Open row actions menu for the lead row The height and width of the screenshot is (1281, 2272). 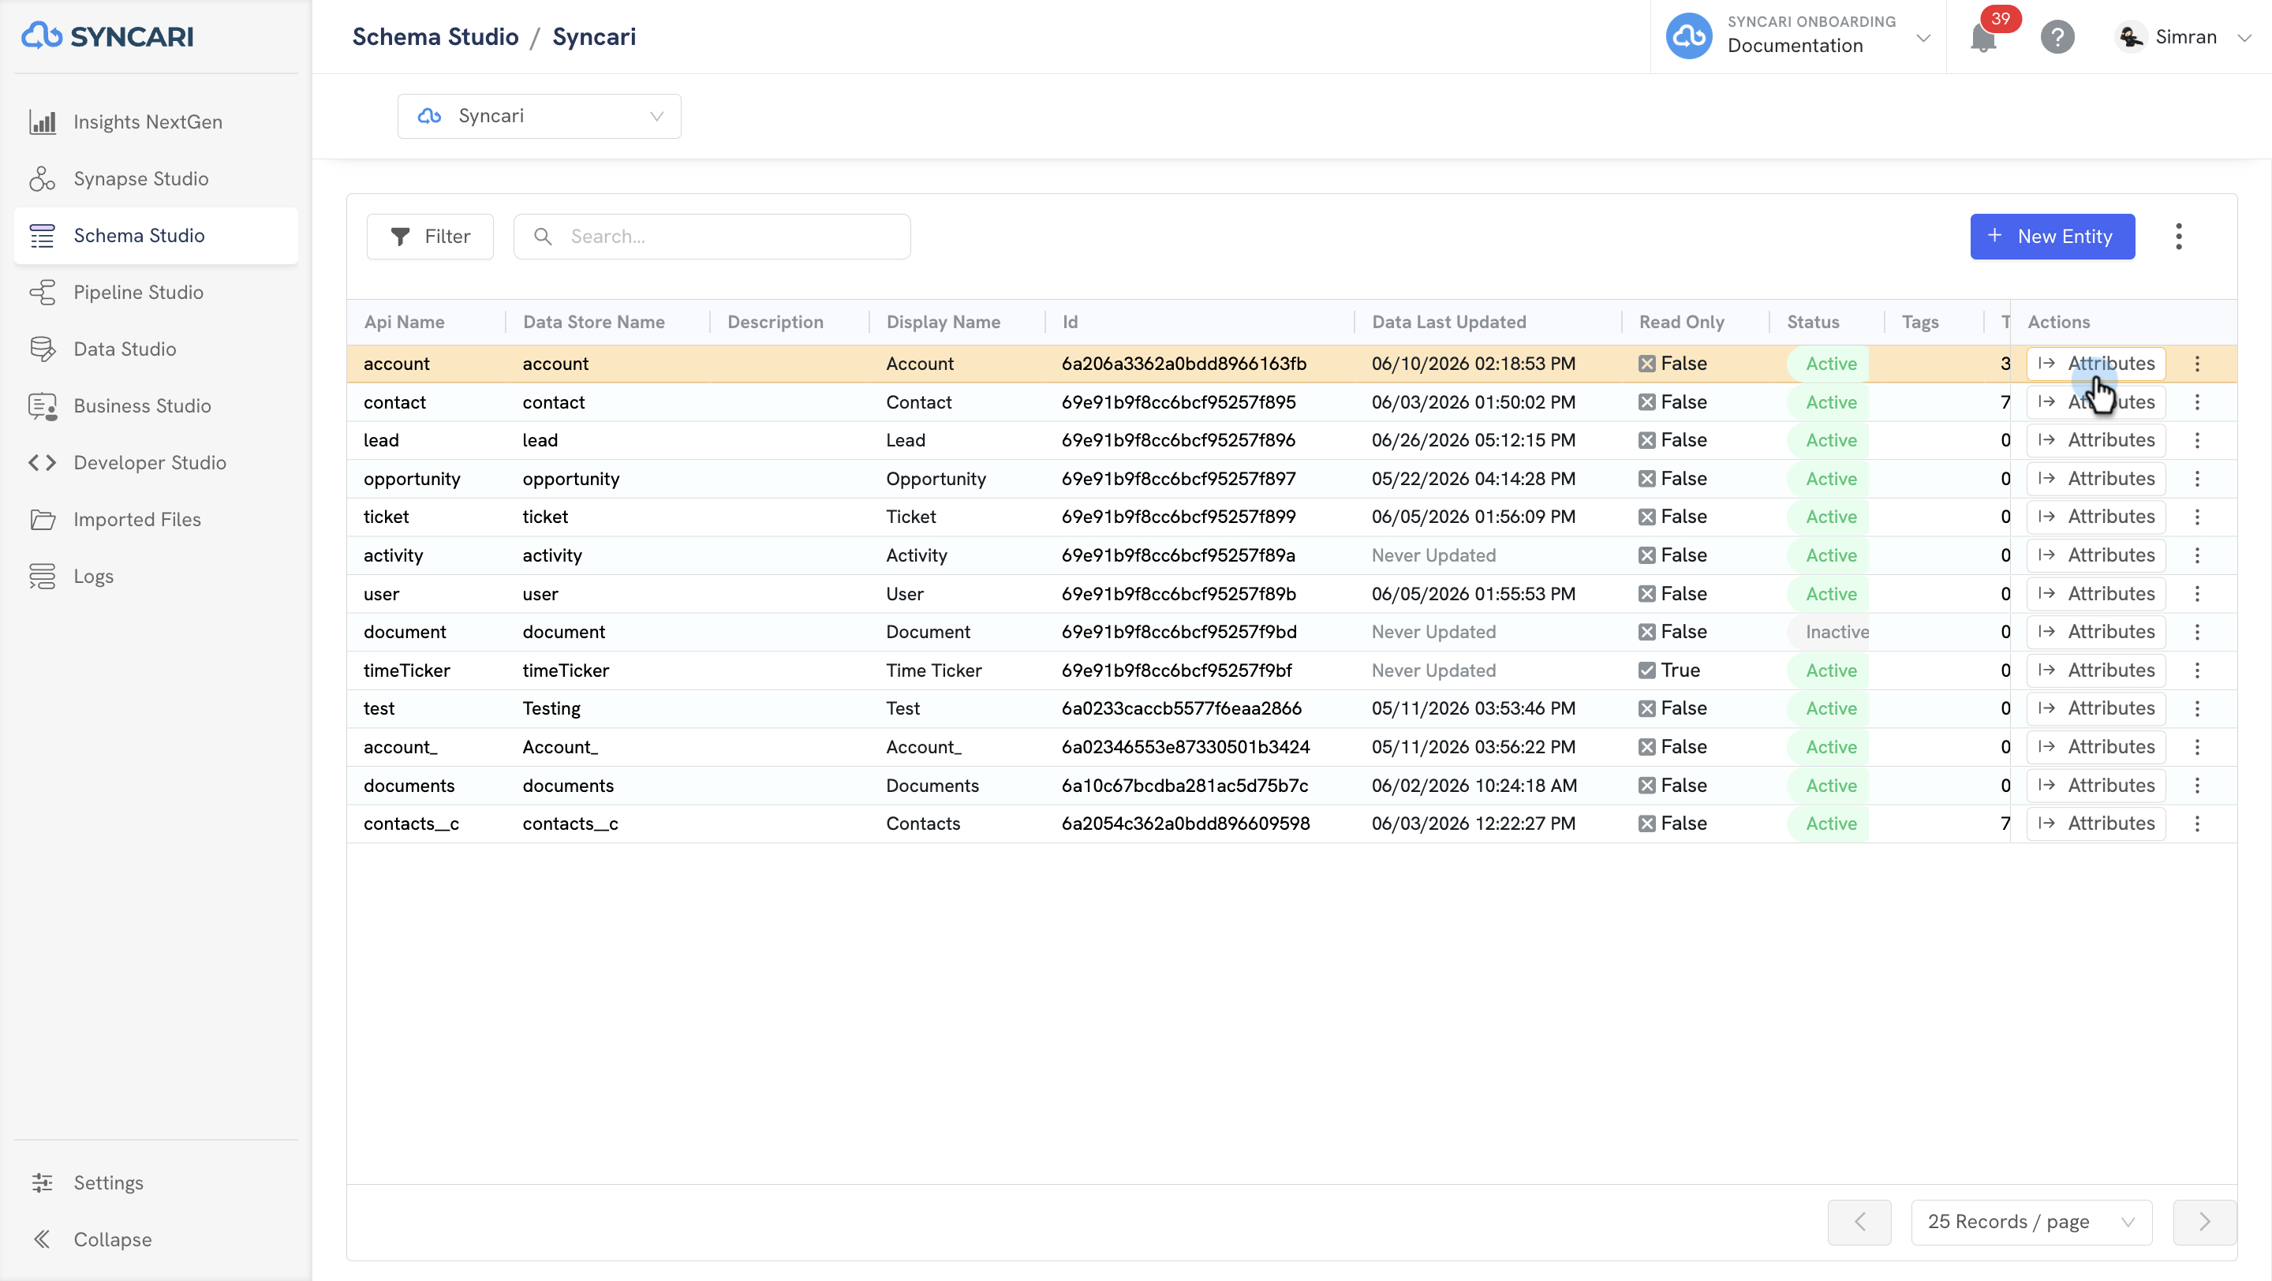pyautogui.click(x=2197, y=440)
